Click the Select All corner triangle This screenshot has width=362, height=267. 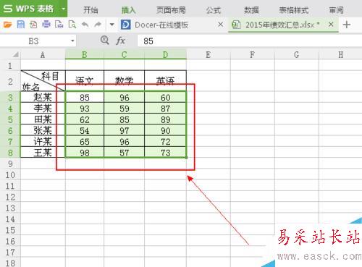pyautogui.click(x=15, y=55)
